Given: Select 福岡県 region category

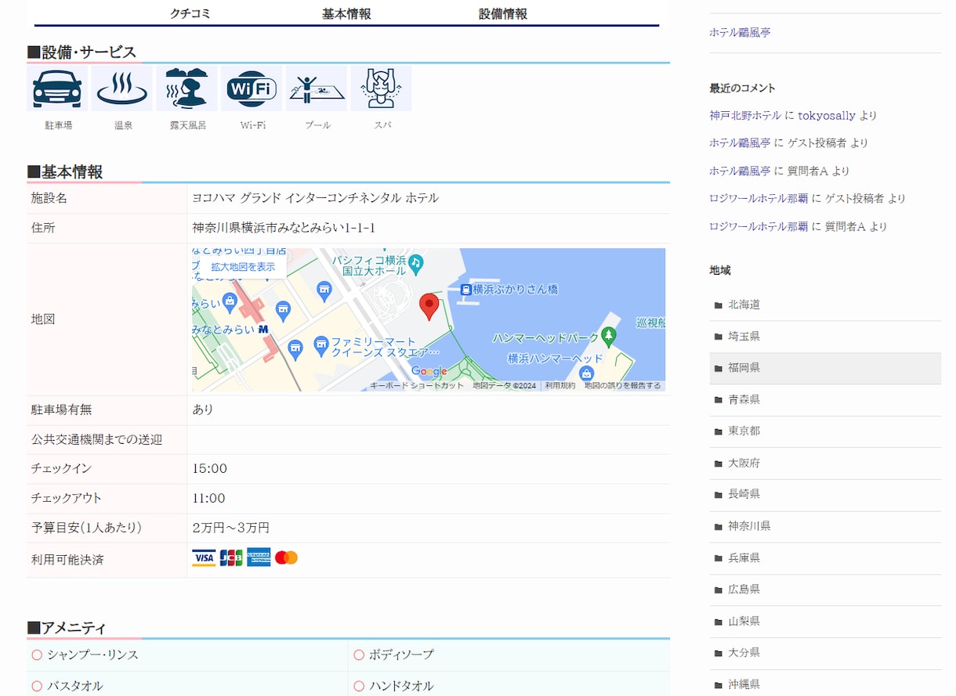Looking at the screenshot, I should [x=744, y=368].
